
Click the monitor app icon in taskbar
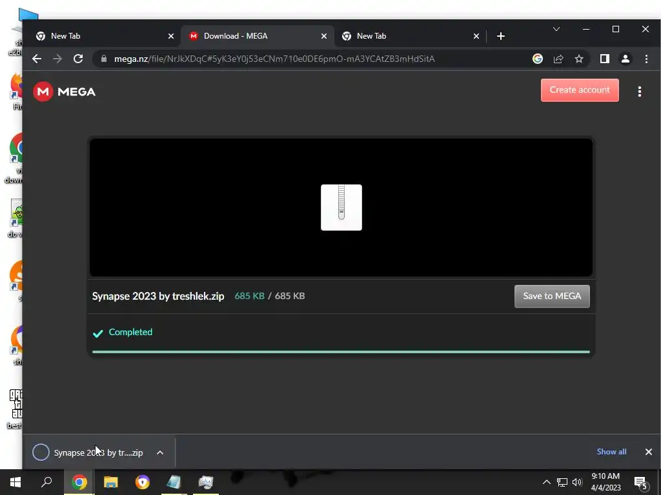point(206,482)
